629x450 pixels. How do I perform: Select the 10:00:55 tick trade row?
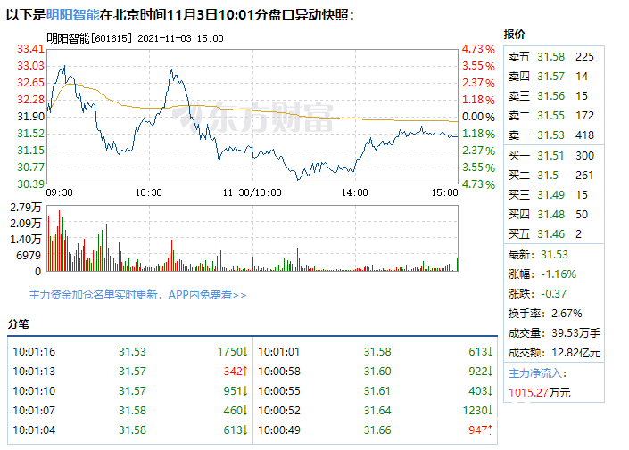pos(375,391)
